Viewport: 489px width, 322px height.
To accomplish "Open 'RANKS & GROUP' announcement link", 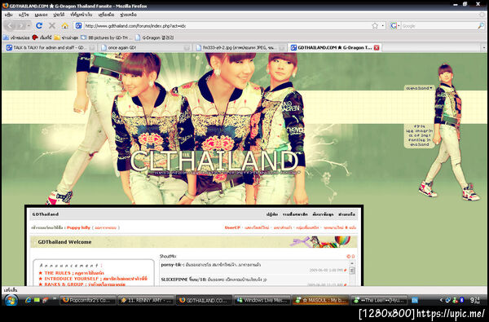I will [x=85, y=285].
